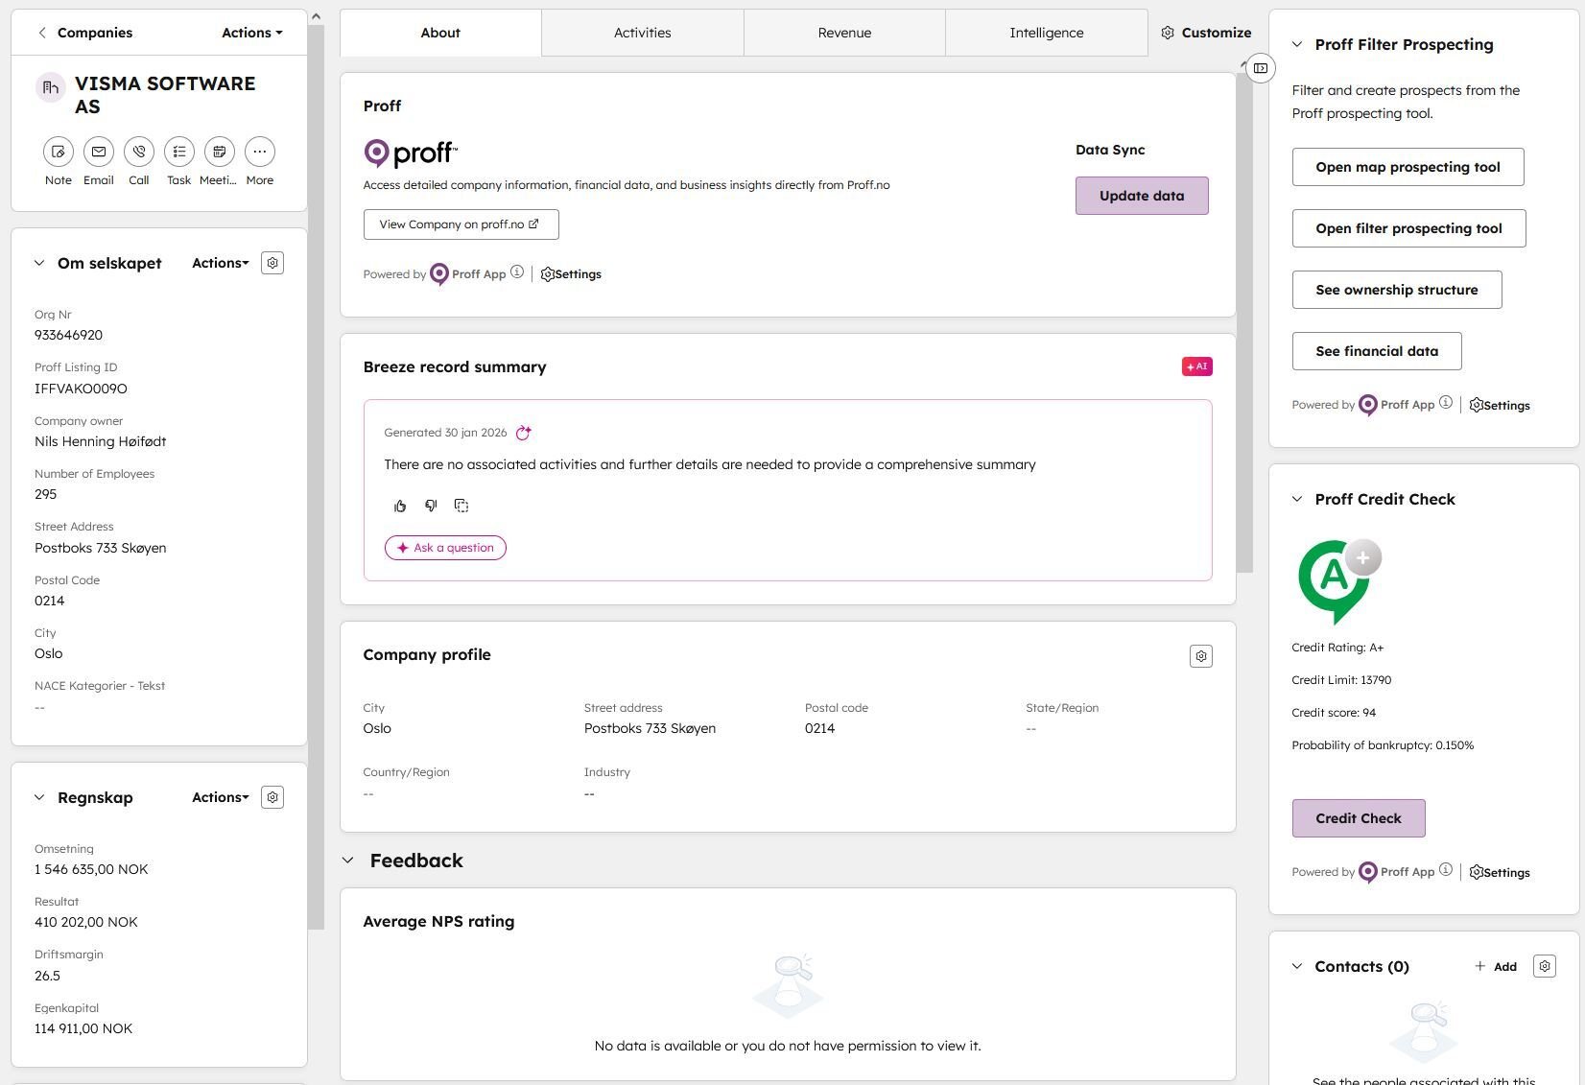
Task: Open Settings in Proff Filter Prospecting footer
Action: click(x=1500, y=405)
